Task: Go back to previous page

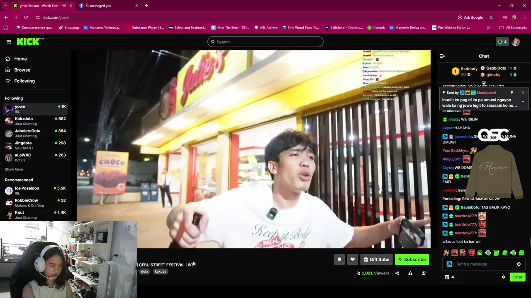Action: click(x=6, y=17)
